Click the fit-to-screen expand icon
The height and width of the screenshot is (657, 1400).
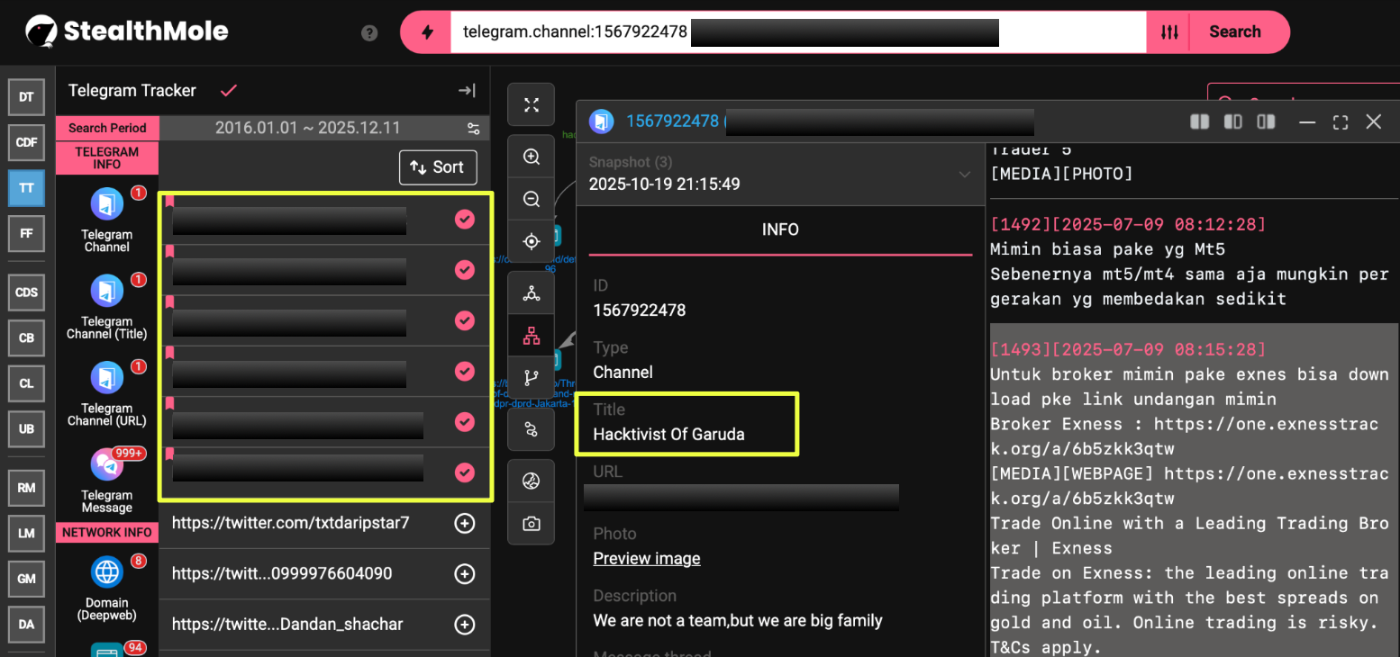(x=532, y=105)
